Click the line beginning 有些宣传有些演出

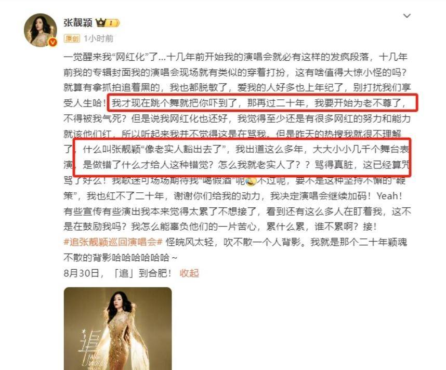point(238,212)
